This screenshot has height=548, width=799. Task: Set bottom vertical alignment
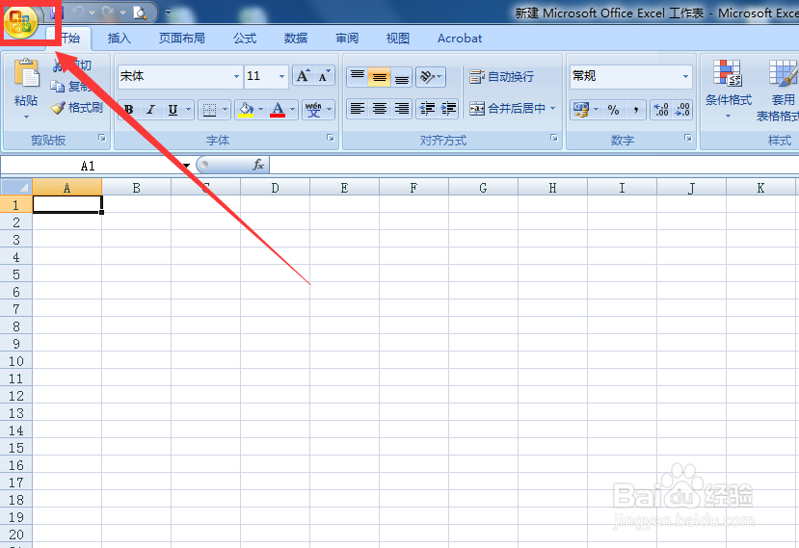(x=402, y=77)
